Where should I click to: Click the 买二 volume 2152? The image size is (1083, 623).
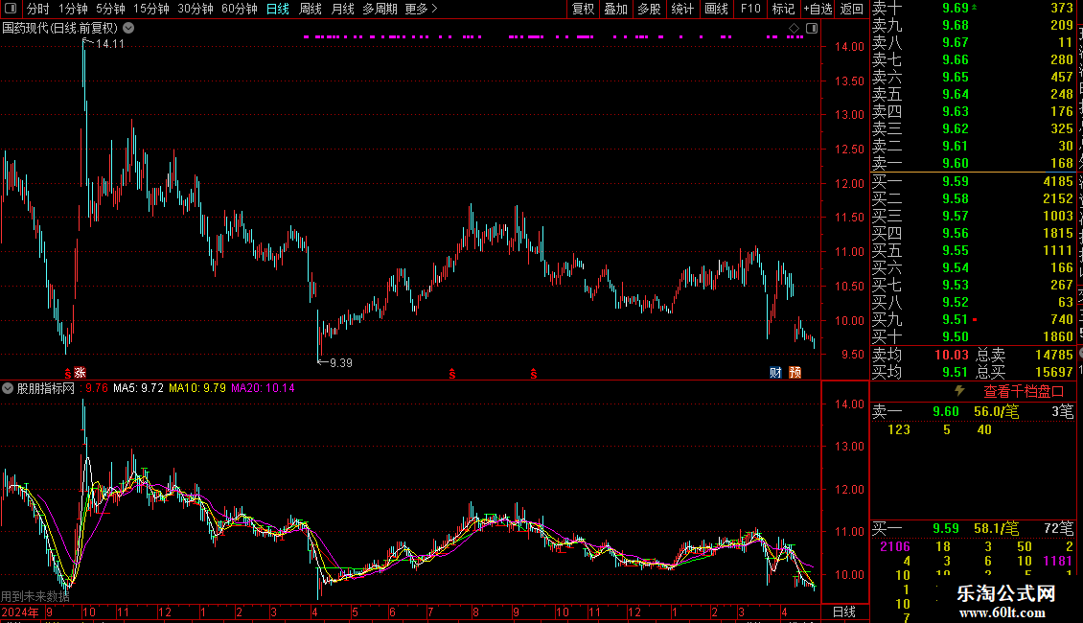pyautogui.click(x=1057, y=198)
